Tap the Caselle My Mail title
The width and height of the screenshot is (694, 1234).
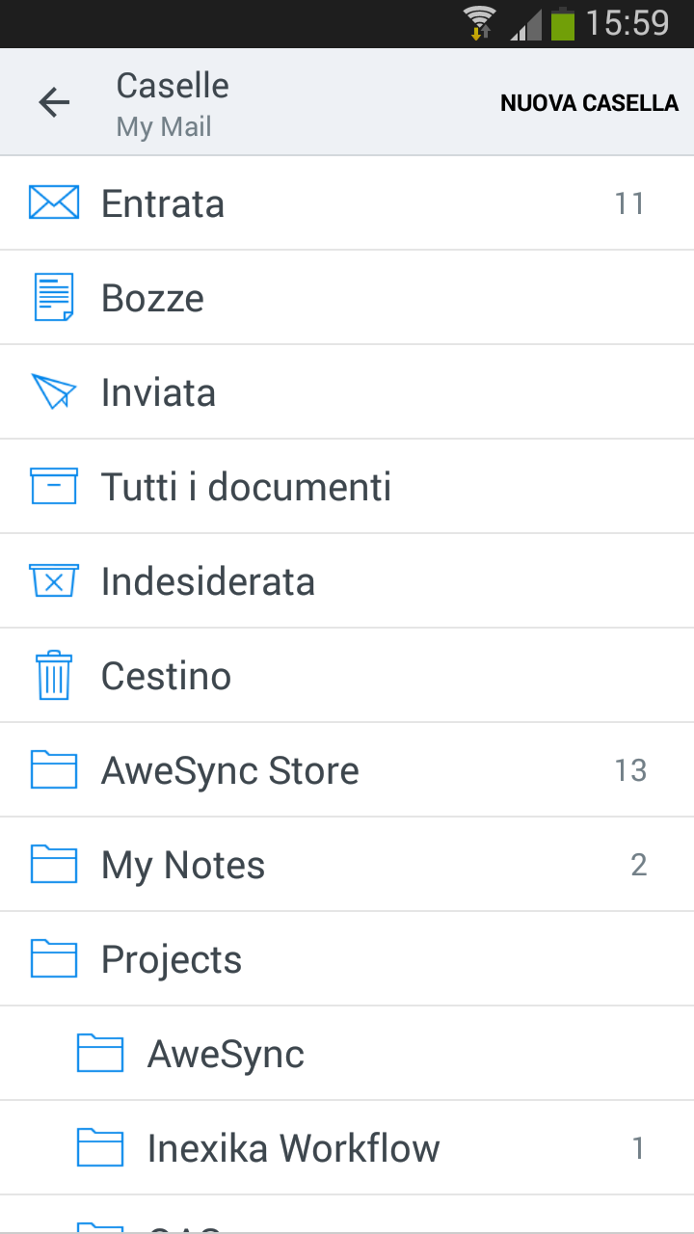point(173,103)
